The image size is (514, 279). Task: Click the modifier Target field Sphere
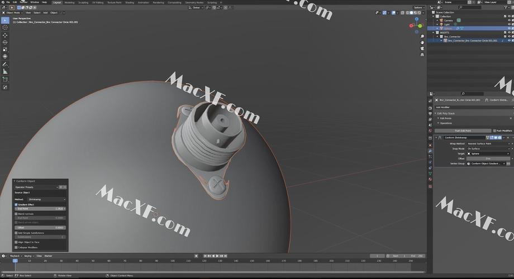488,153
